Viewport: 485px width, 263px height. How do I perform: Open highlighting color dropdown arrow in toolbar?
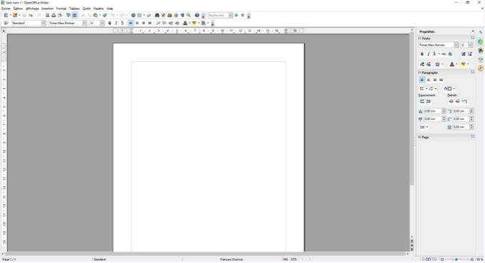(199, 23)
